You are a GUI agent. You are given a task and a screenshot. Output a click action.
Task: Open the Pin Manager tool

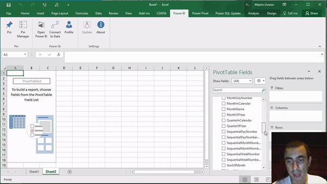point(23,29)
